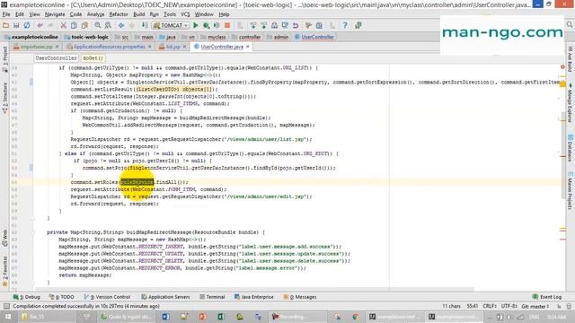Image resolution: width=575 pixels, height=323 pixels.
Task: Open the Maven Projects side panel
Action: [571, 191]
